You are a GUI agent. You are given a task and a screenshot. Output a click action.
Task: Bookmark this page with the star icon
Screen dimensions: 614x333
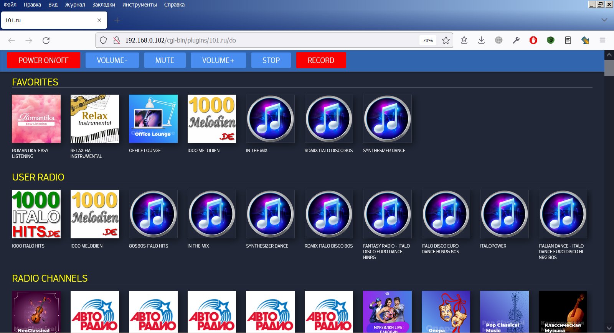pos(446,40)
